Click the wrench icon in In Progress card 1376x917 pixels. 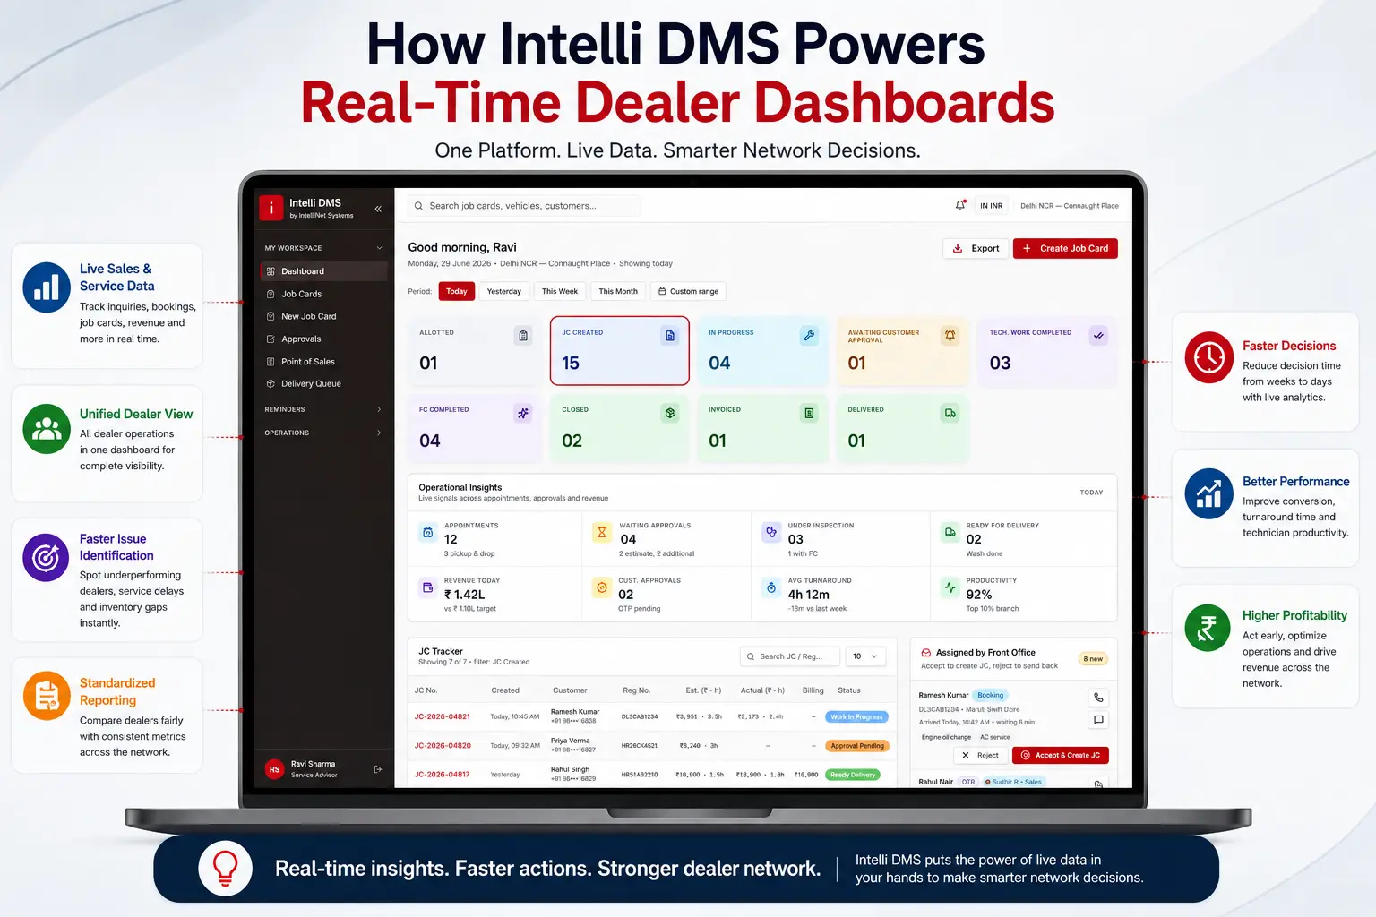tap(809, 336)
